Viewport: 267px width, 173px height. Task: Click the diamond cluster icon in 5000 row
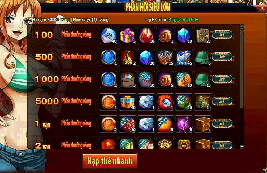coord(146,102)
